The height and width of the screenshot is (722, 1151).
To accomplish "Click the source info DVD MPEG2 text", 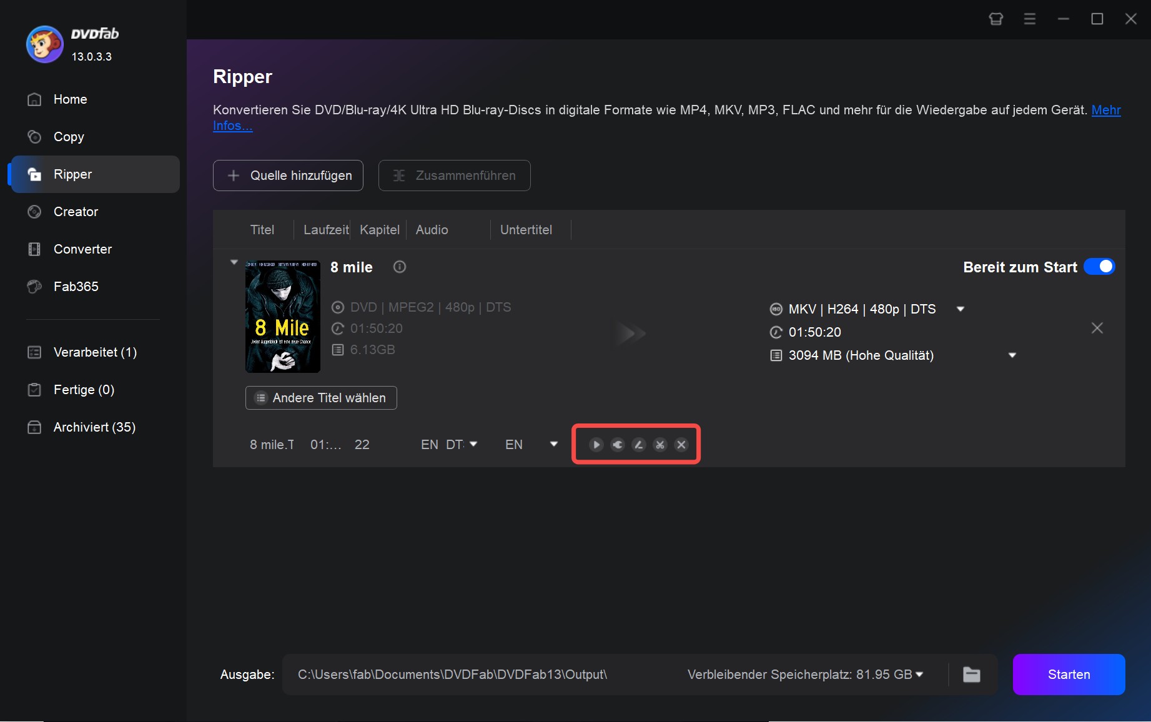I will [431, 307].
